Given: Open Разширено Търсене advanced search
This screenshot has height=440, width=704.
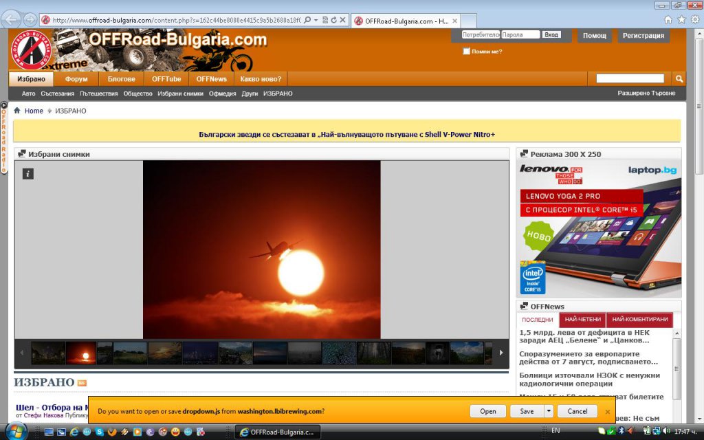Looking at the screenshot, I should pyautogui.click(x=646, y=93).
